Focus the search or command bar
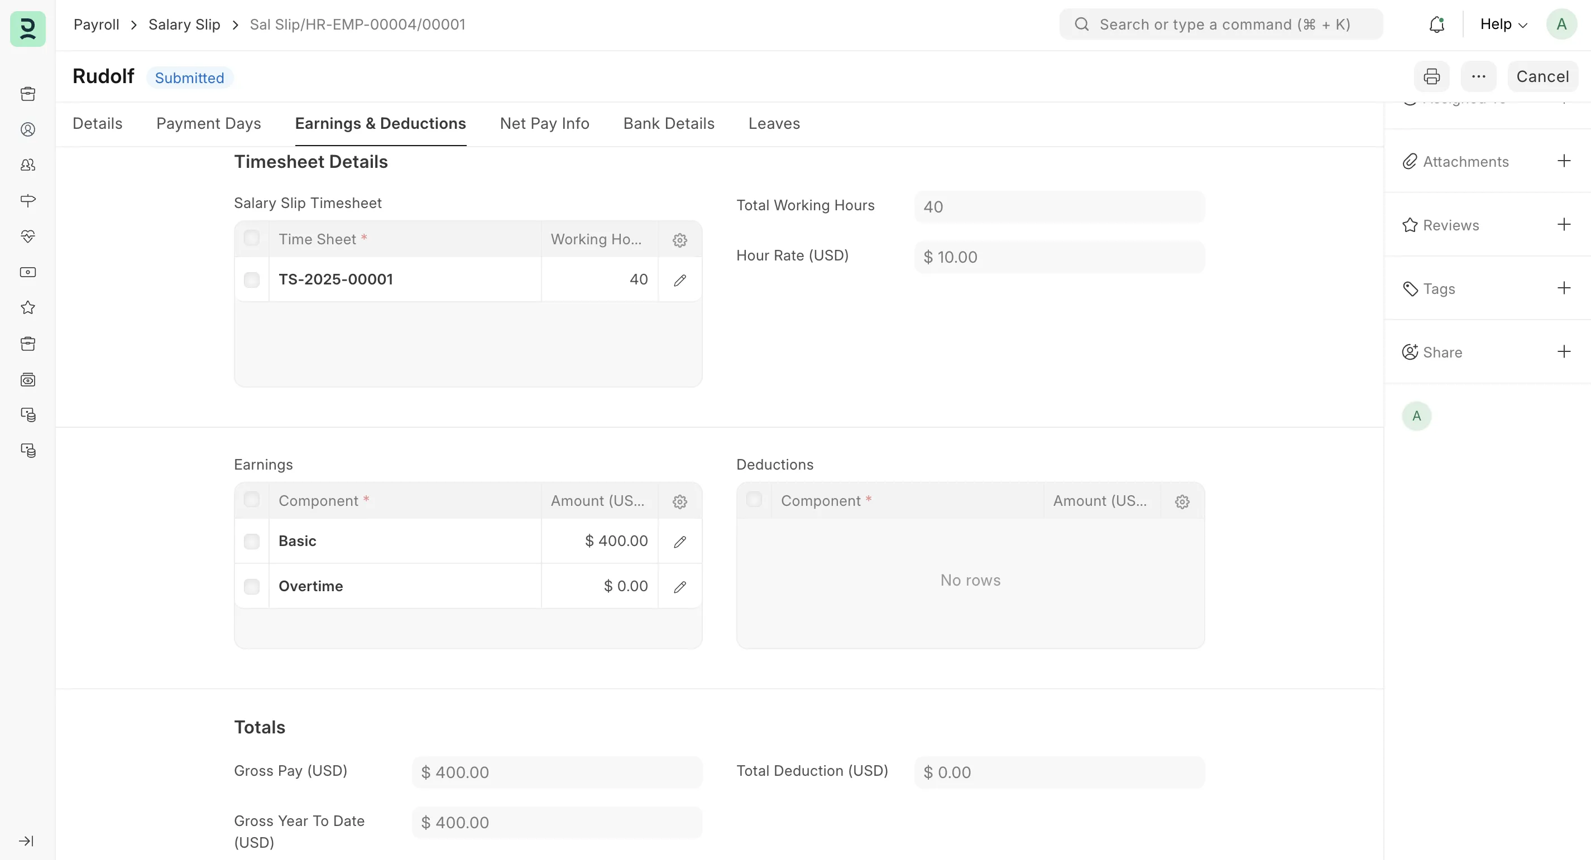 [x=1220, y=25]
